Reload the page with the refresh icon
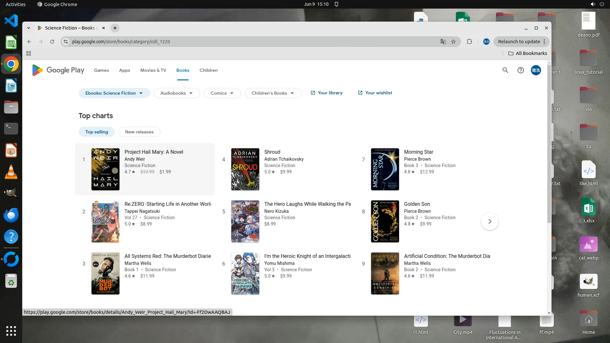The height and width of the screenshot is (343, 610). pos(52,42)
